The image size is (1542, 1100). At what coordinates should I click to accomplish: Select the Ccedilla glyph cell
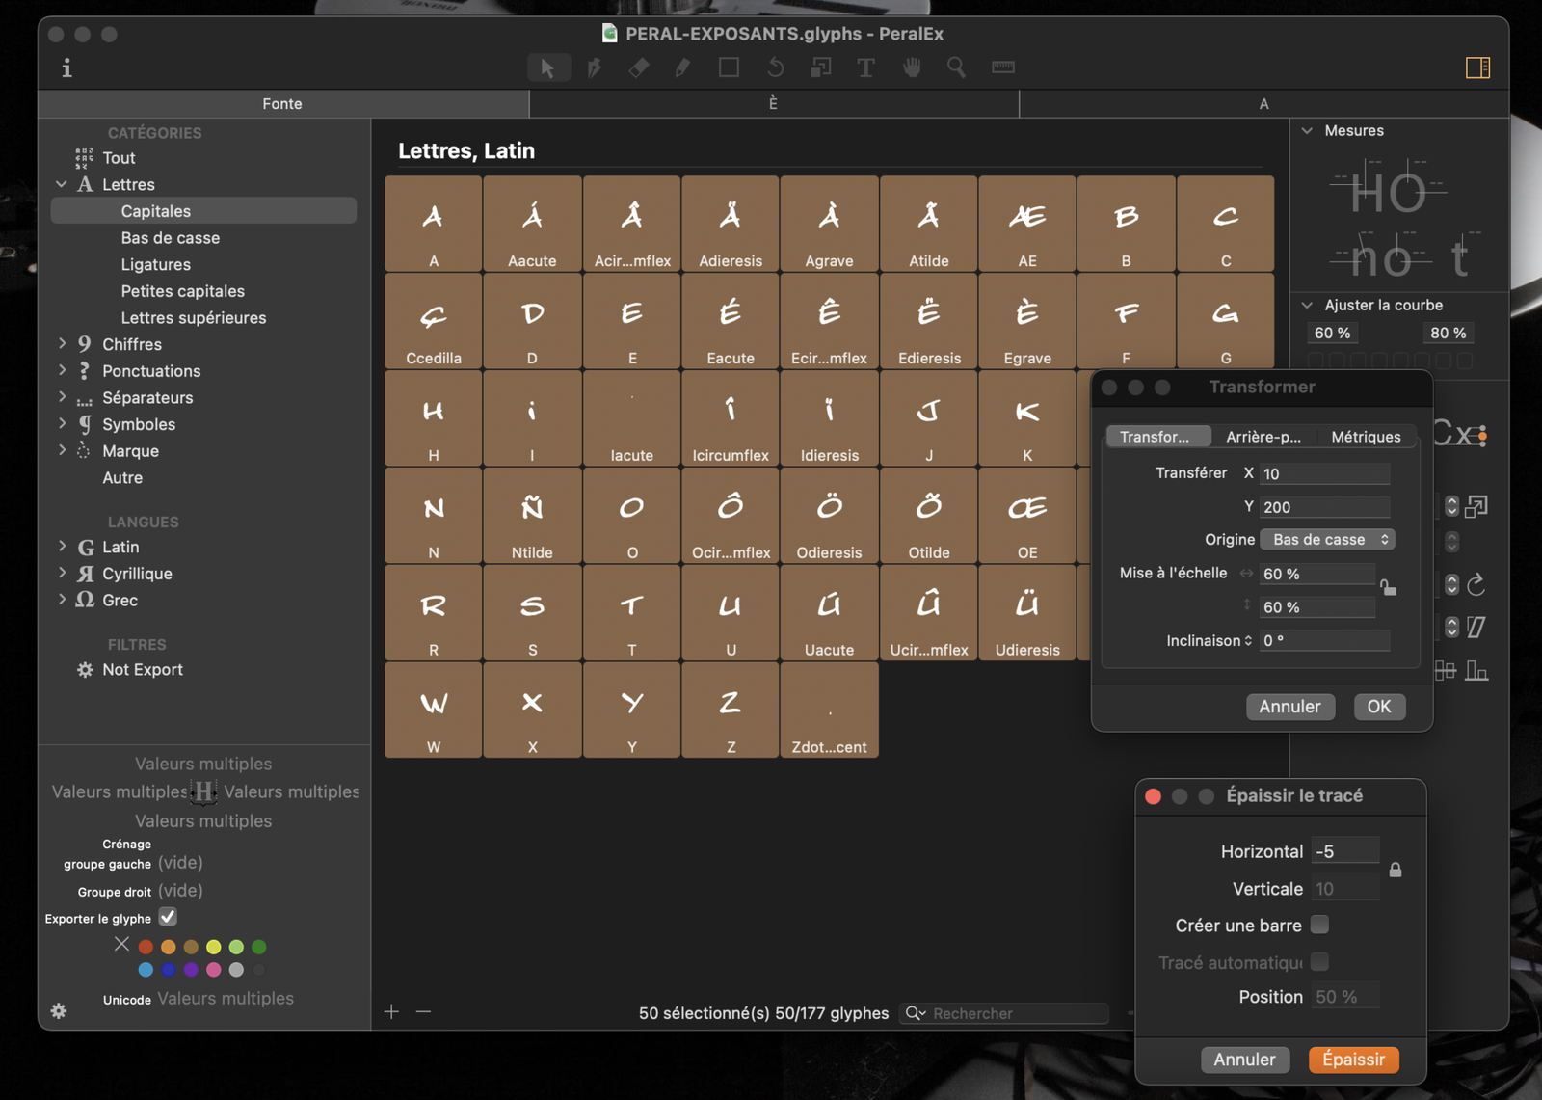434,321
